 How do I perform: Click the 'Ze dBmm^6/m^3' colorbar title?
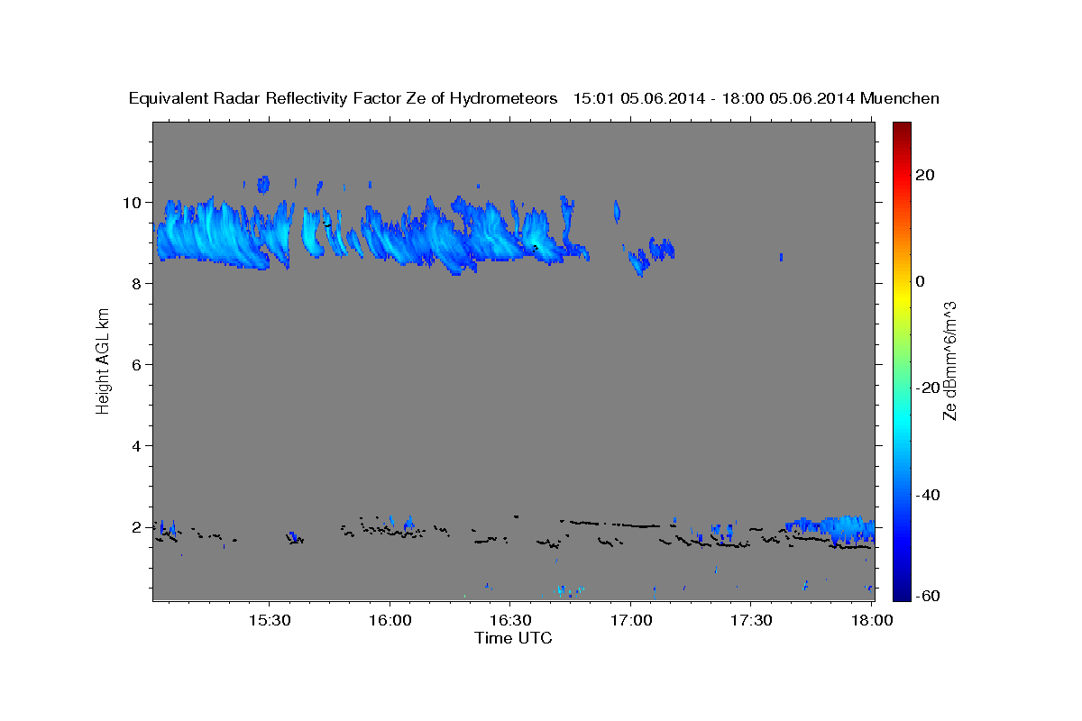[x=949, y=360]
